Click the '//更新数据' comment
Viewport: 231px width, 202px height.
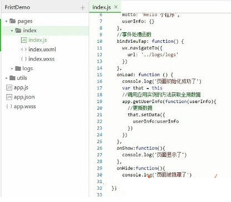click(140, 108)
